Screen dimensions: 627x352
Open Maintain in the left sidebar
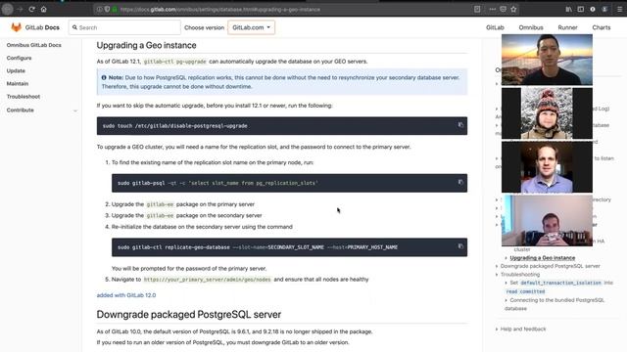(x=18, y=83)
